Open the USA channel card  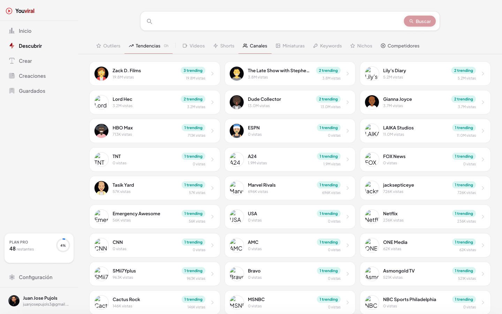tap(290, 217)
